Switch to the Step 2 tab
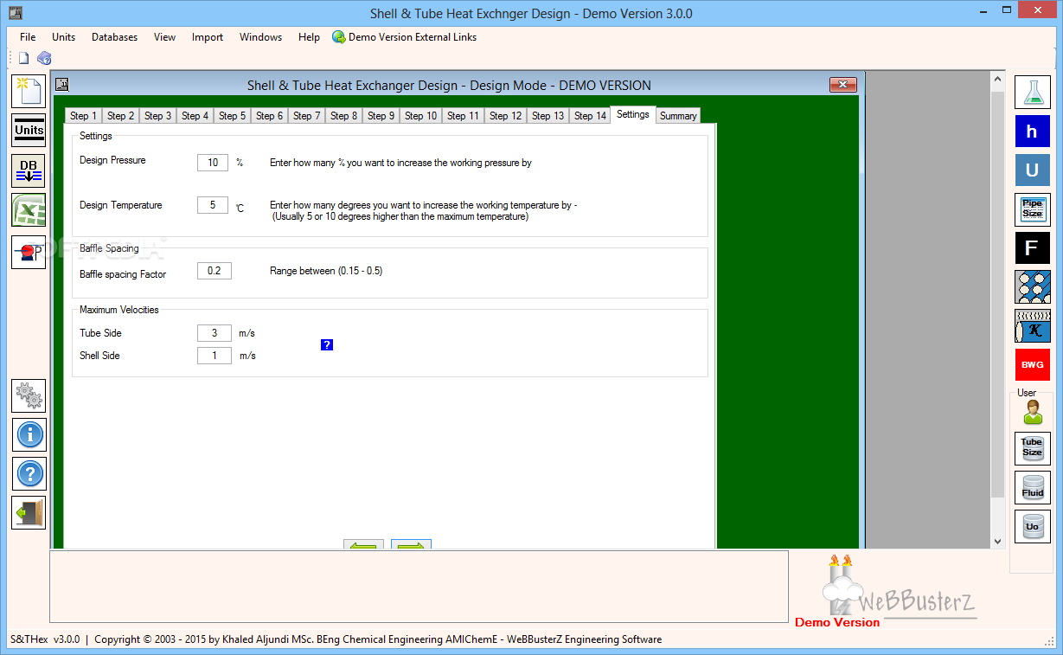Image resolution: width=1063 pixels, height=655 pixels. pos(120,116)
